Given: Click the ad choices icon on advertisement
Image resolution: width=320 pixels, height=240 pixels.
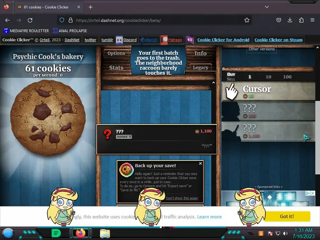Looking at the screenshot, I should [308, 193].
